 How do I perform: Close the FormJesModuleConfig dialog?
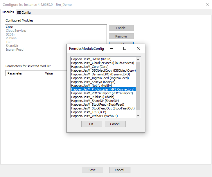pos(138,48)
